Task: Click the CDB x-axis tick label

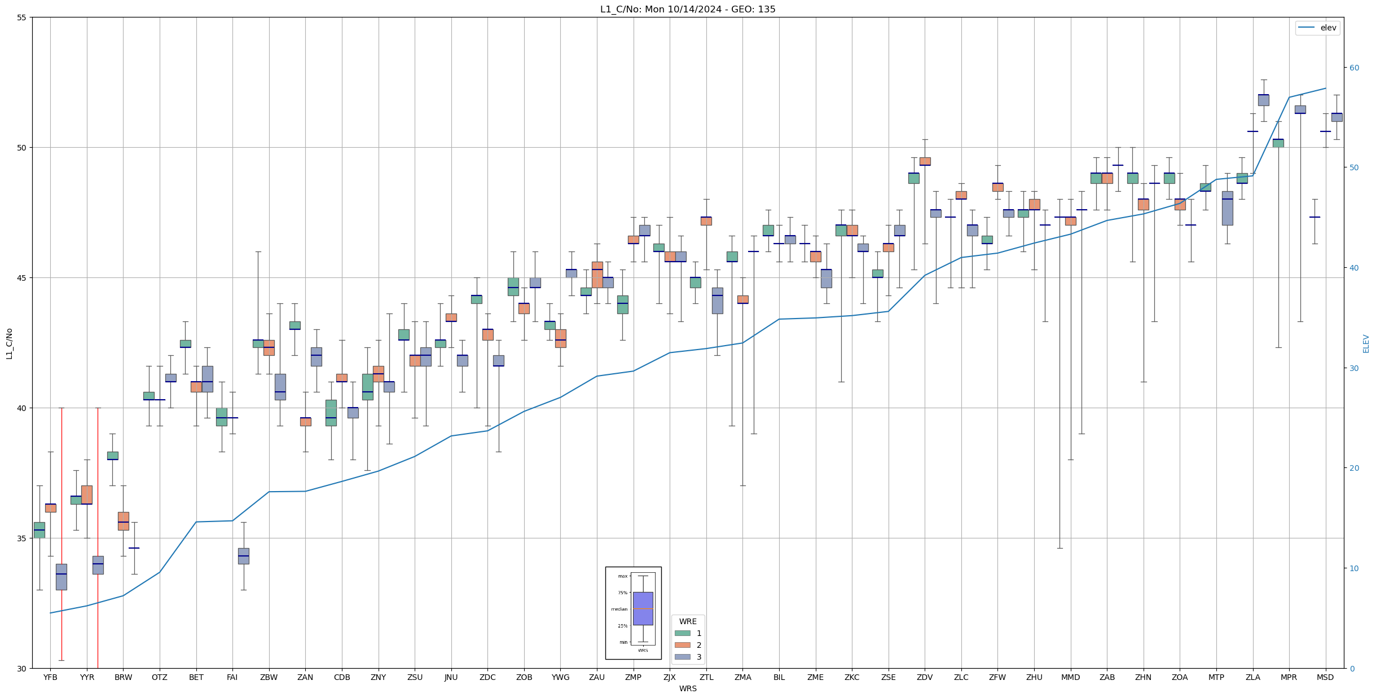Action: (342, 677)
